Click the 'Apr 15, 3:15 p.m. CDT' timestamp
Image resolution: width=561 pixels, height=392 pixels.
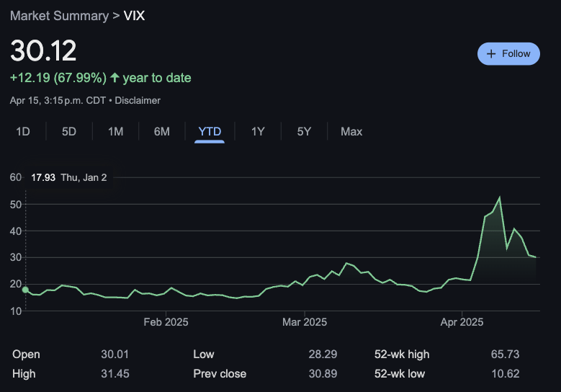(x=58, y=101)
